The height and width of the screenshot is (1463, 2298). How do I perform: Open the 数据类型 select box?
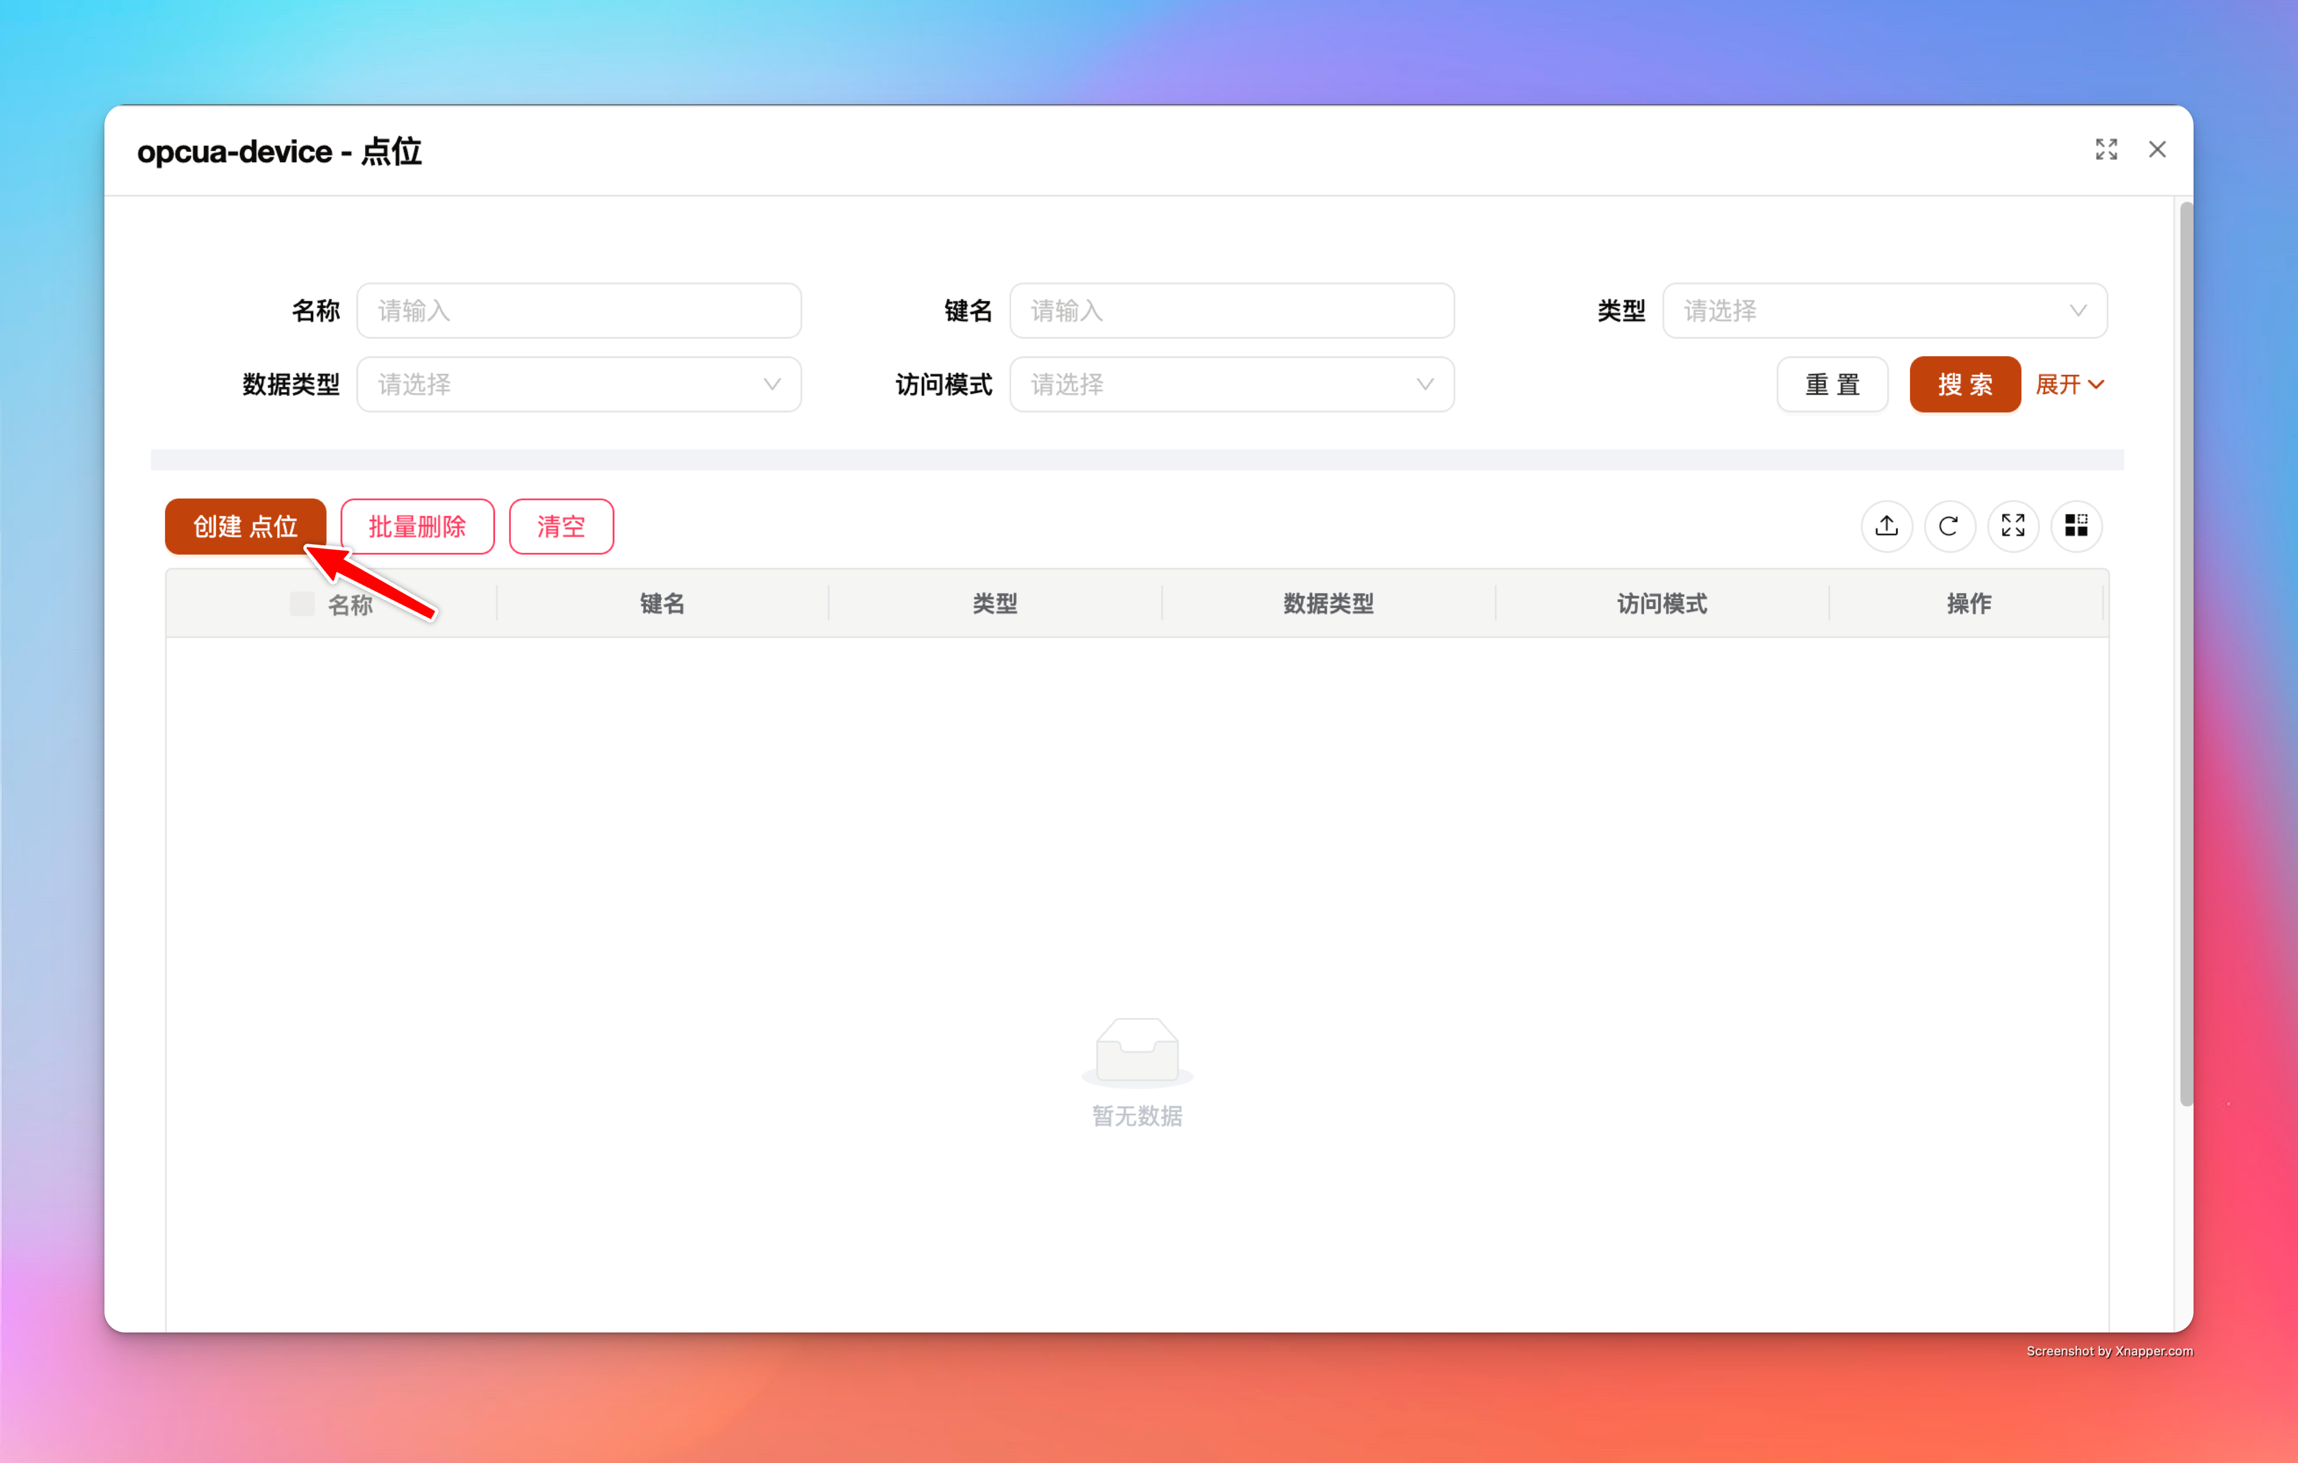578,385
